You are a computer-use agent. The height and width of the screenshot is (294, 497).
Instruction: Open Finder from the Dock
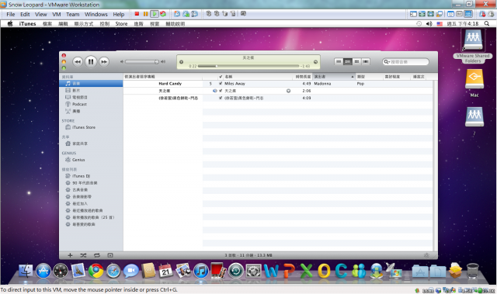pos(26,272)
